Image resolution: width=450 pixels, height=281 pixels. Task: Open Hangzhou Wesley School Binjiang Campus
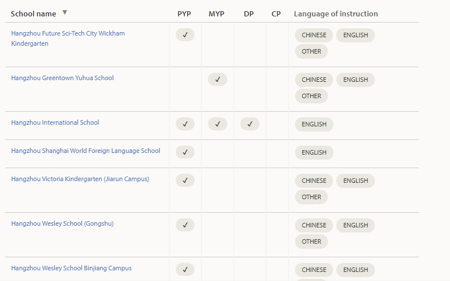(71, 268)
